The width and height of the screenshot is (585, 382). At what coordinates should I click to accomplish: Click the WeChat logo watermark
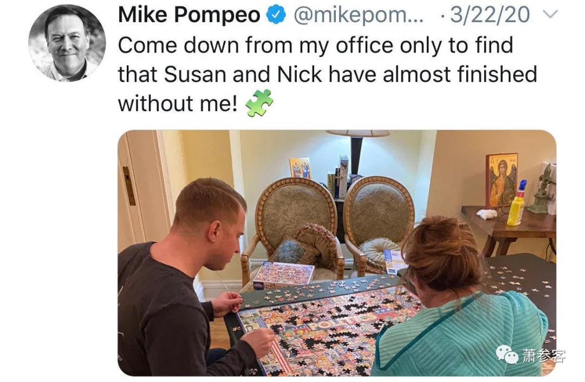coord(507,354)
